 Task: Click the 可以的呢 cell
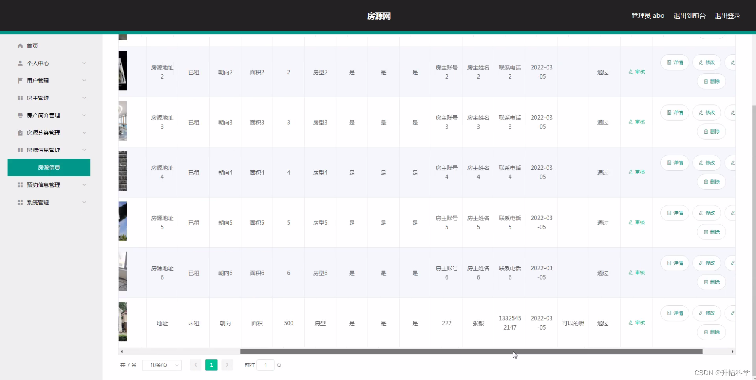573,323
